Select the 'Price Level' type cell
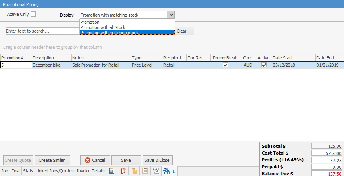This screenshot has width=344, height=176. click(x=147, y=65)
